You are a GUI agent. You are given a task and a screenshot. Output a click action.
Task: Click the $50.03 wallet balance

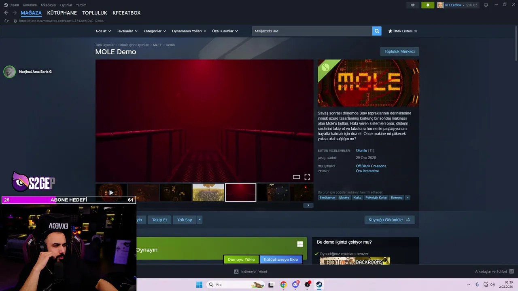point(472,5)
